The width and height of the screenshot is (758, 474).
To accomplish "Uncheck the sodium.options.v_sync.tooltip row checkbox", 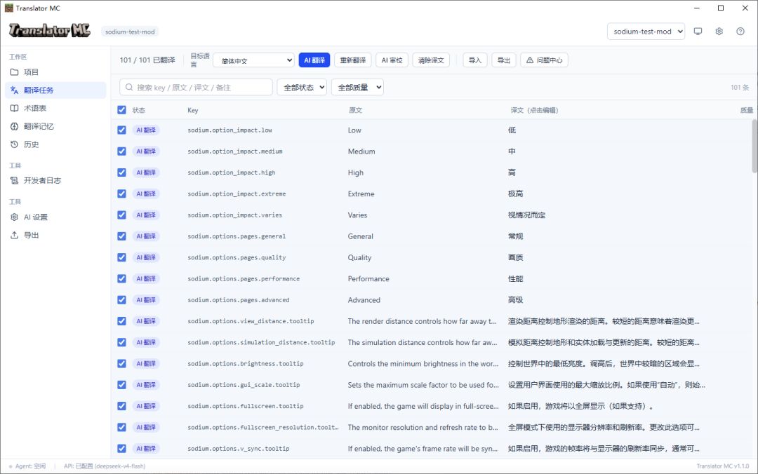I will pos(122,448).
